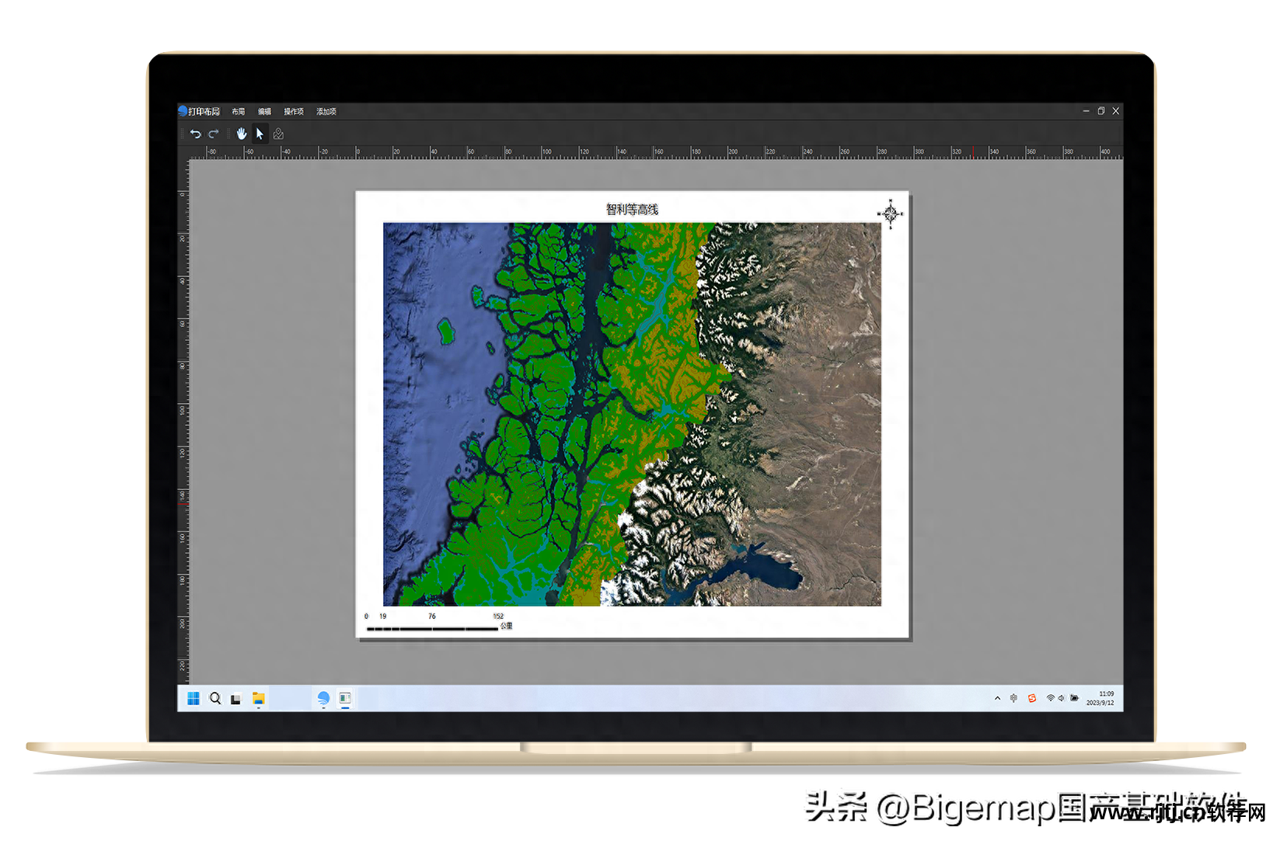The width and height of the screenshot is (1273, 848).
Task: Minimize the print layout window
Action: click(x=1086, y=111)
